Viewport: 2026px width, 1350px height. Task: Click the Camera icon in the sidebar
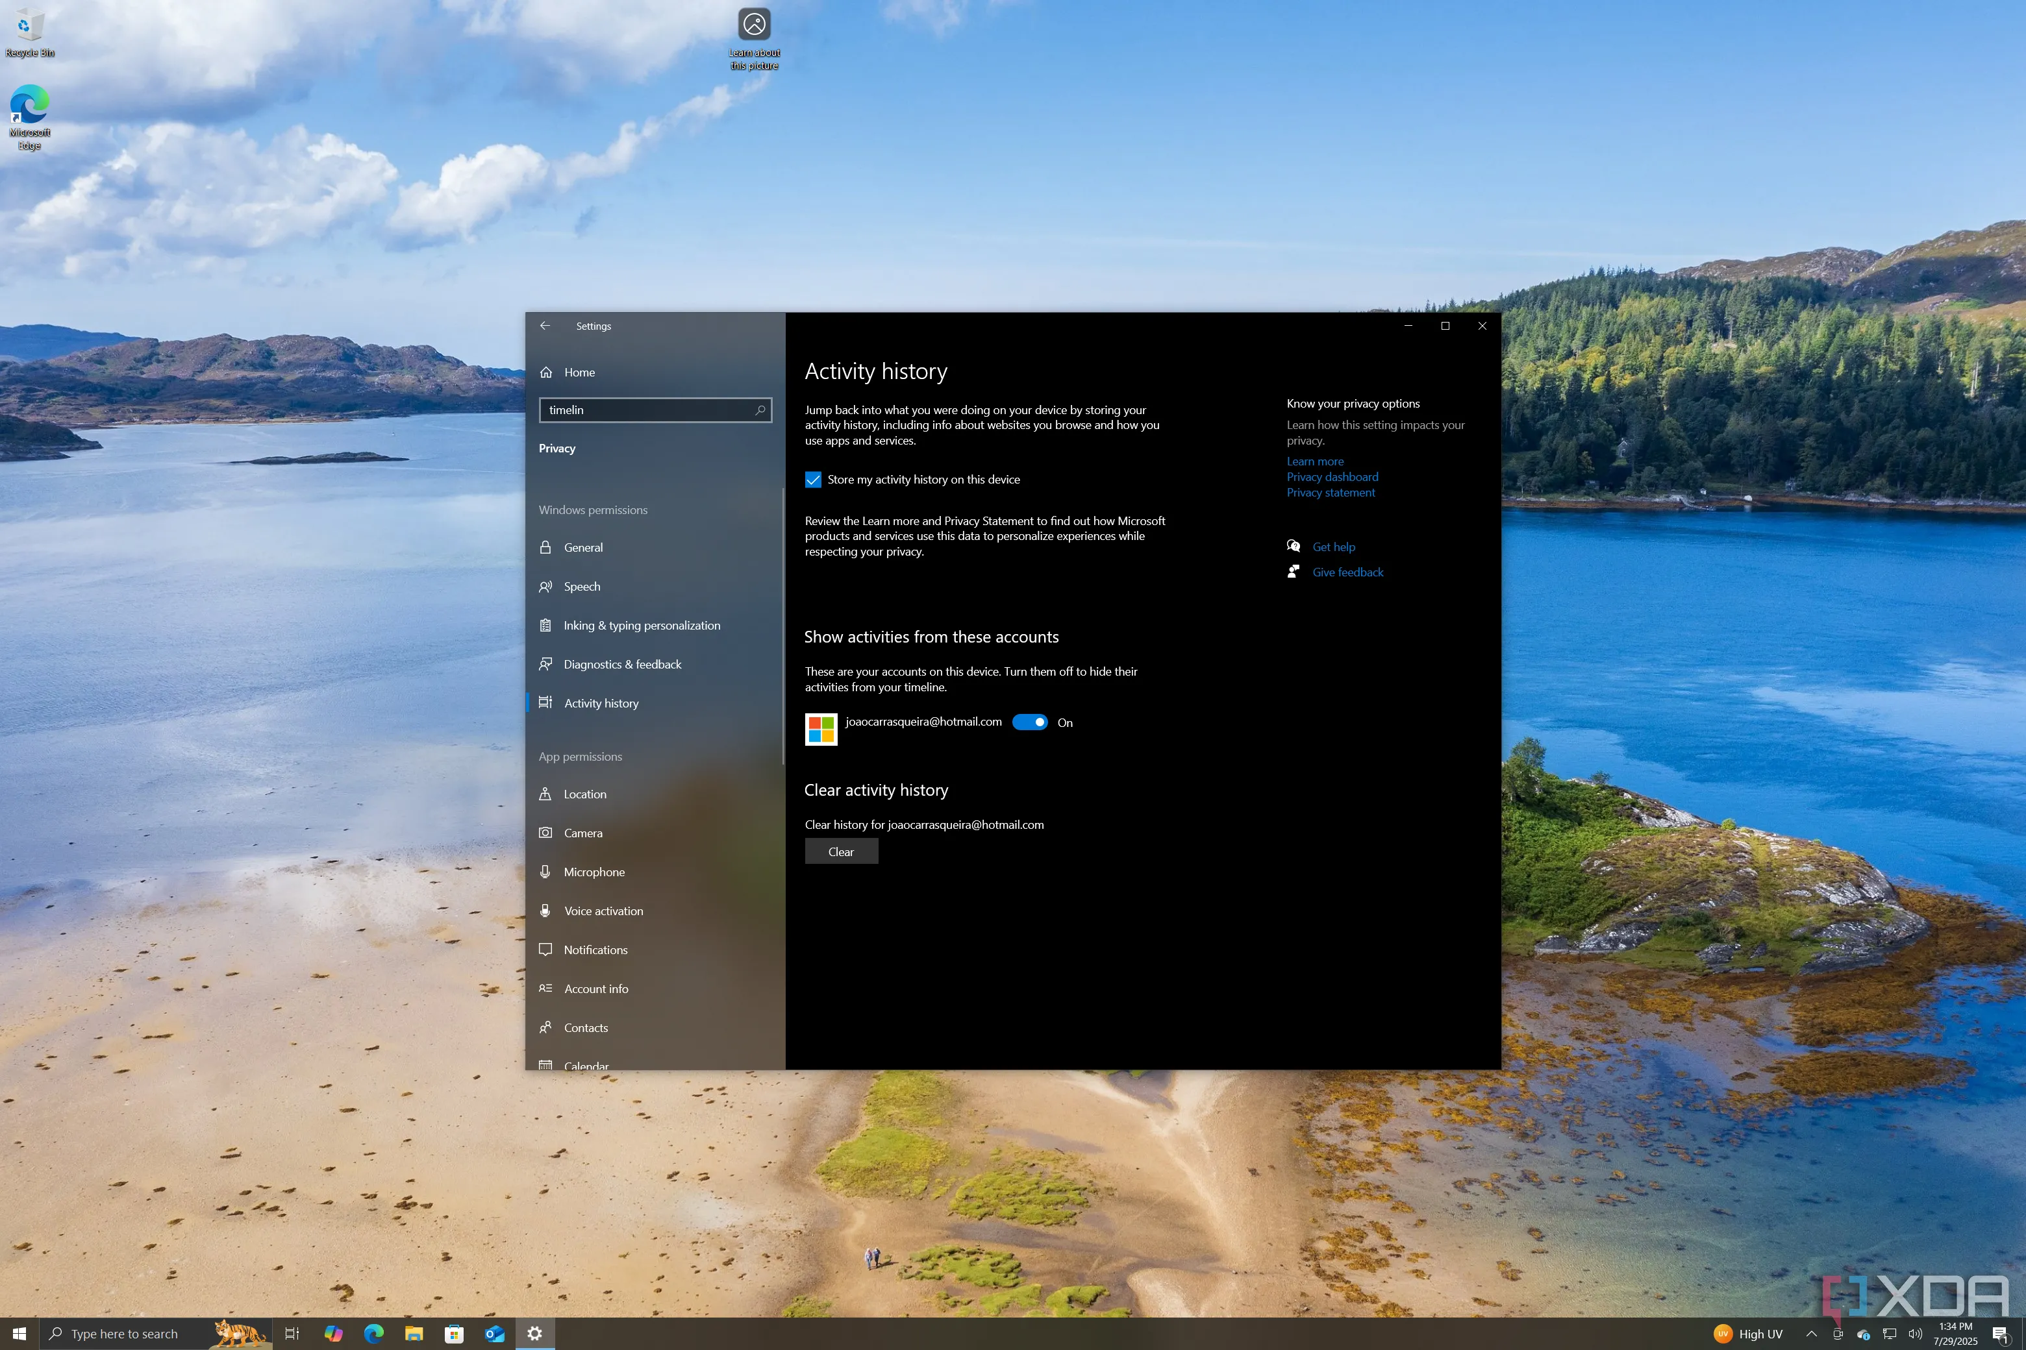(x=545, y=833)
